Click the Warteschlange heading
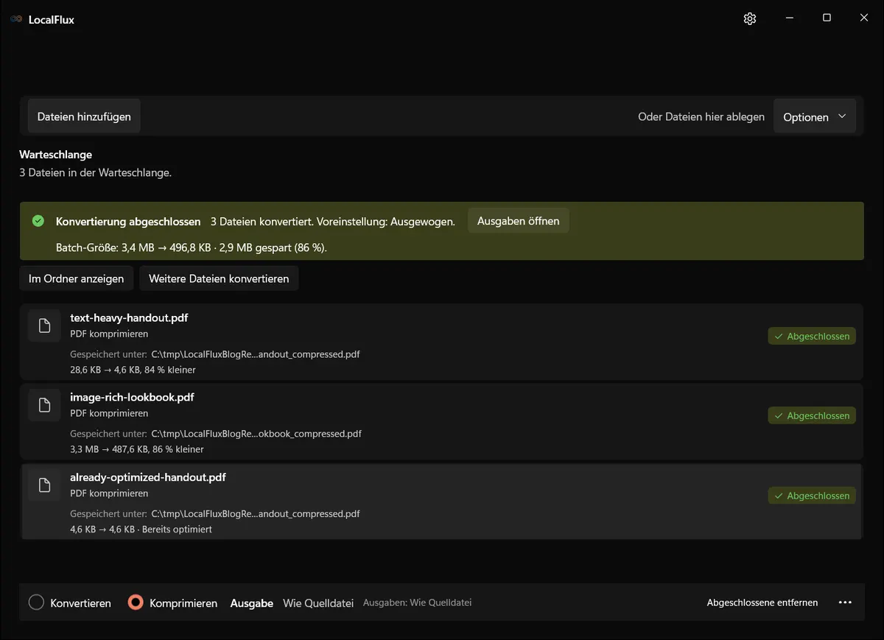This screenshot has height=640, width=884. coord(56,155)
